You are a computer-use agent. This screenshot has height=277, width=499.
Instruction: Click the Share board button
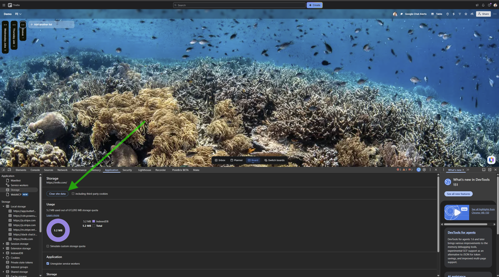tap(483, 14)
